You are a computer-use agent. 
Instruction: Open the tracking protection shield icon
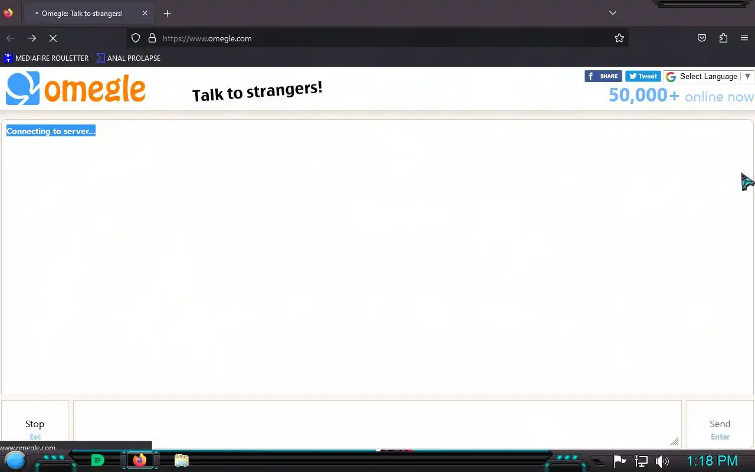click(136, 38)
